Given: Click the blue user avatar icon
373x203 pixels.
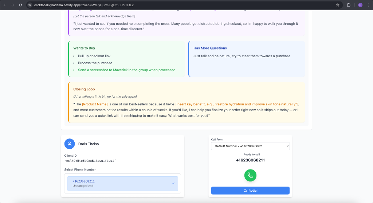Looking at the screenshot, I should (70, 144).
